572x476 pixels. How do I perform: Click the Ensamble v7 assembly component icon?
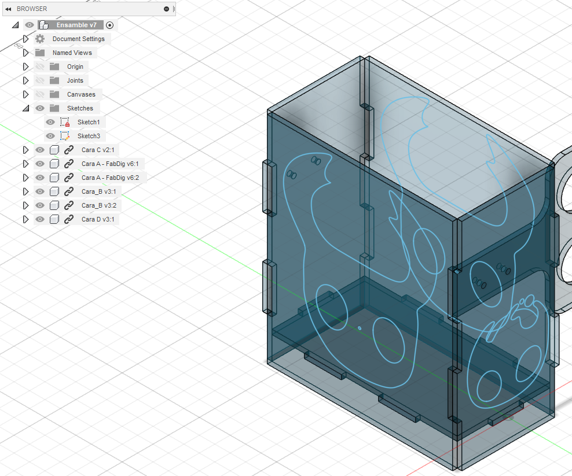(x=43, y=25)
